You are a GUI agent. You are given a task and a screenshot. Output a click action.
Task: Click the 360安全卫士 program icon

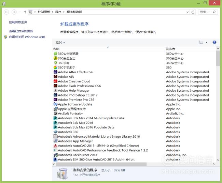(x=55, y=58)
